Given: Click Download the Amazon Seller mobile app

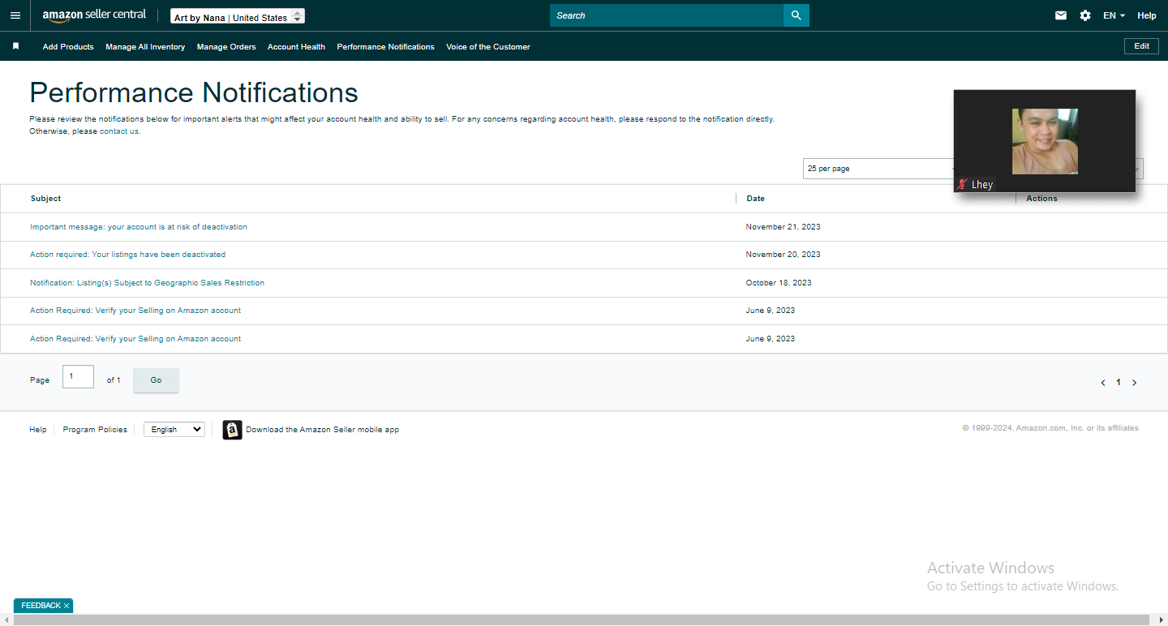Looking at the screenshot, I should click(x=323, y=430).
